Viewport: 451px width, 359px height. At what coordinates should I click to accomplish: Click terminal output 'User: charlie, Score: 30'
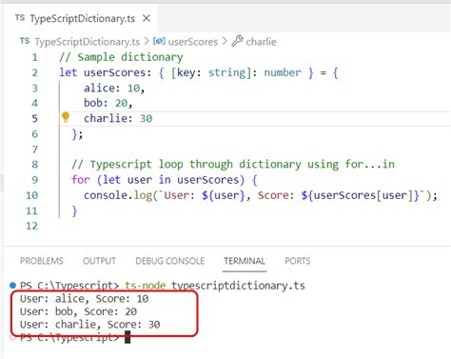[89, 325]
